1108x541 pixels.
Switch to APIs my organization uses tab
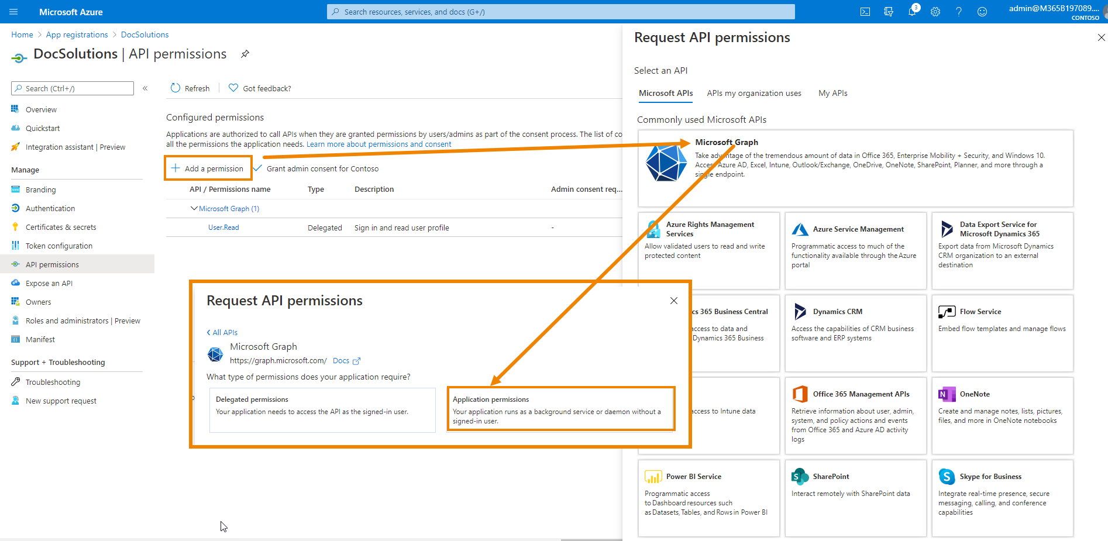click(753, 93)
